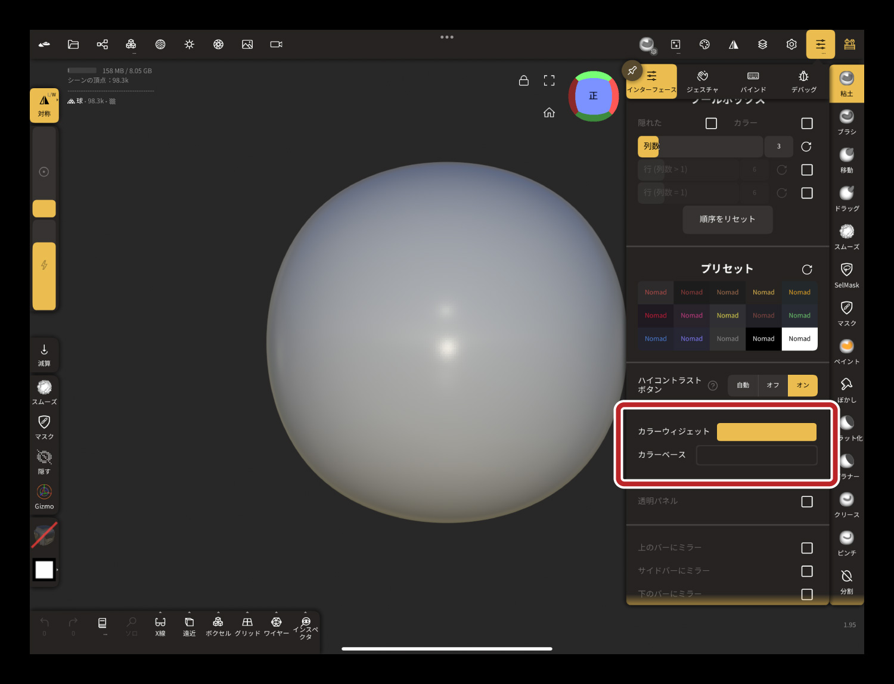Screen dimensions: 894x684
Task: Select the SelMask tool
Action: click(846, 274)
